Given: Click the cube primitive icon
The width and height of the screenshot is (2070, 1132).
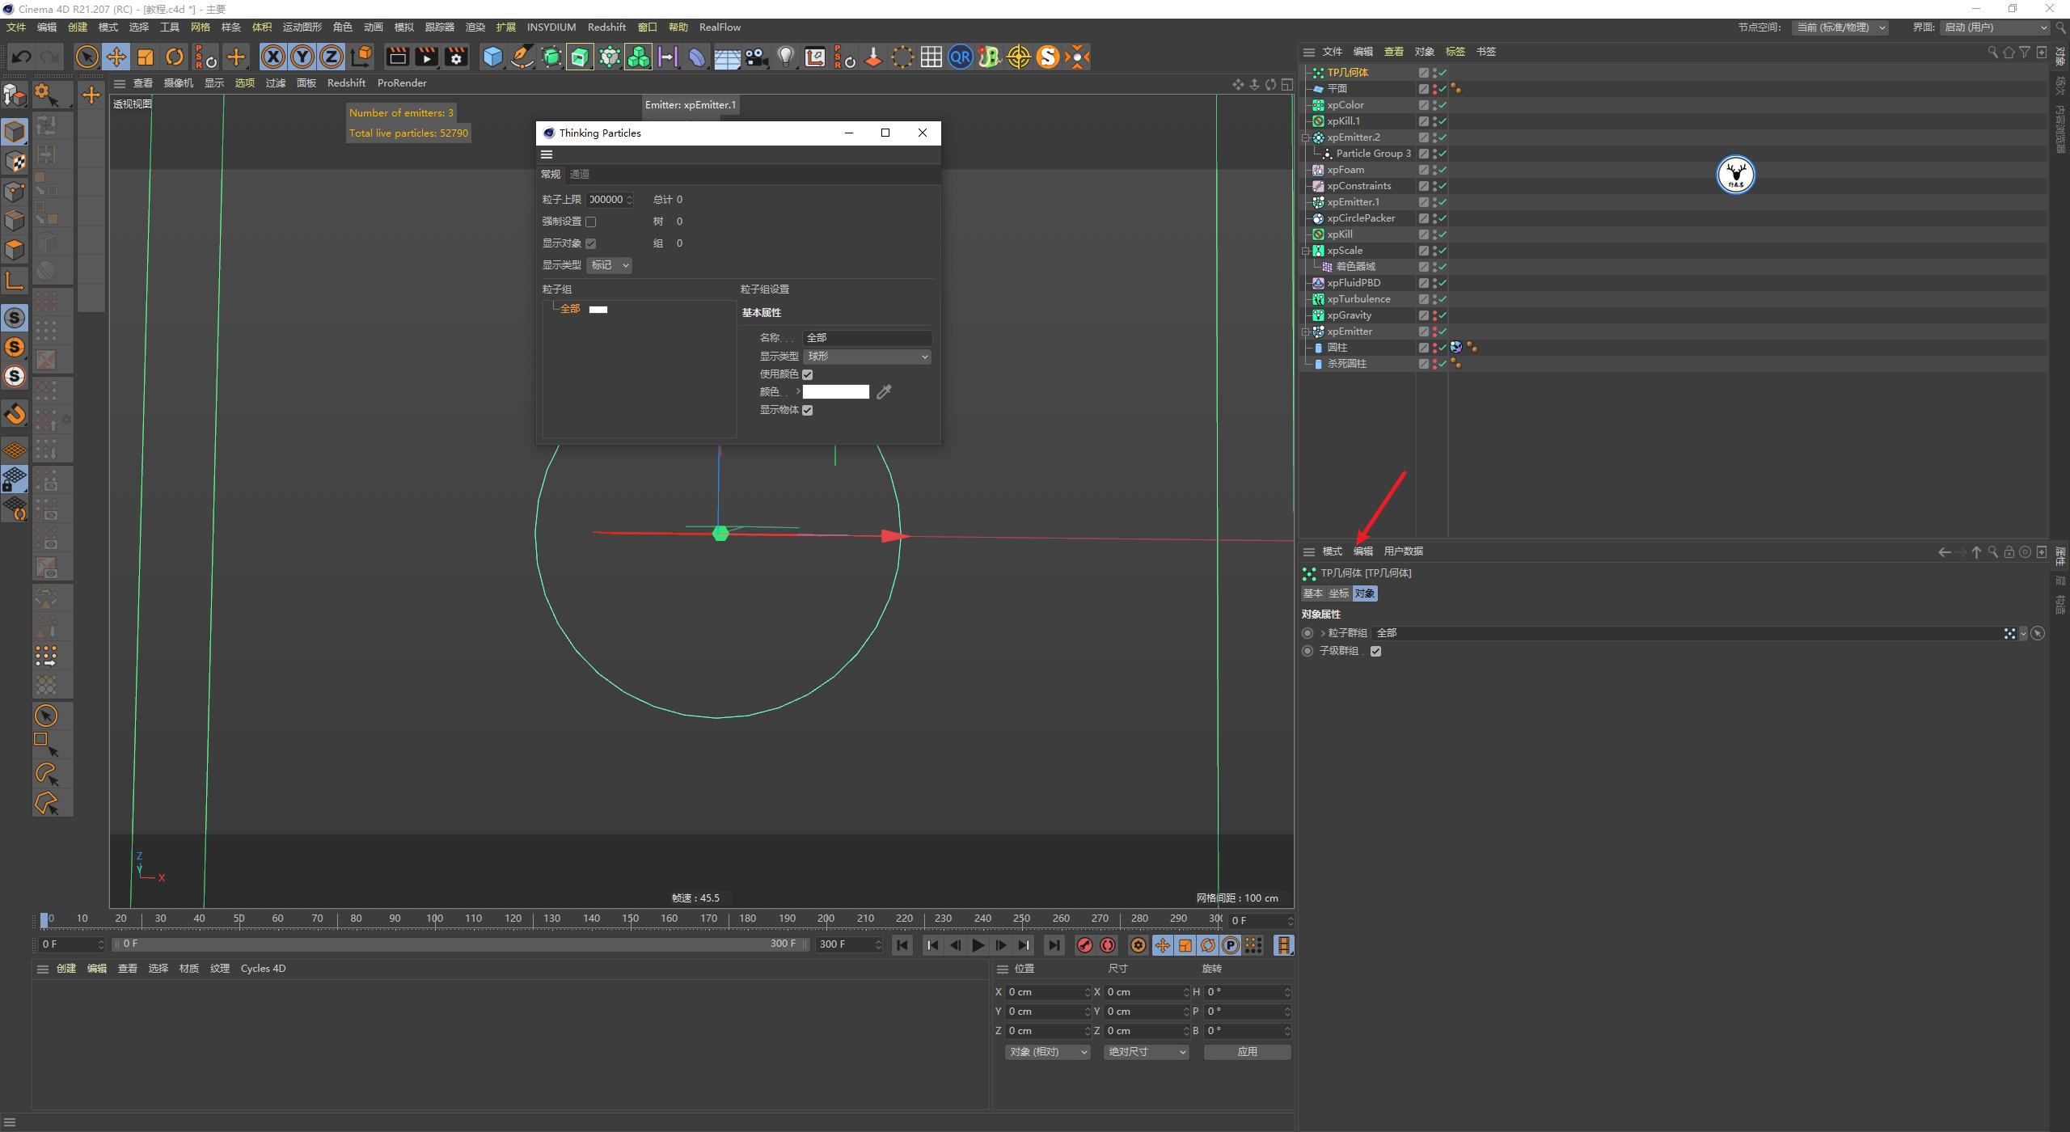Looking at the screenshot, I should pyautogui.click(x=492, y=57).
